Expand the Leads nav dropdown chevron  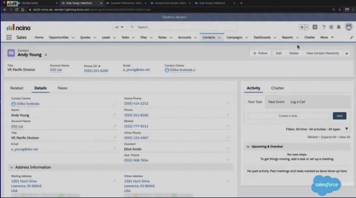point(114,38)
